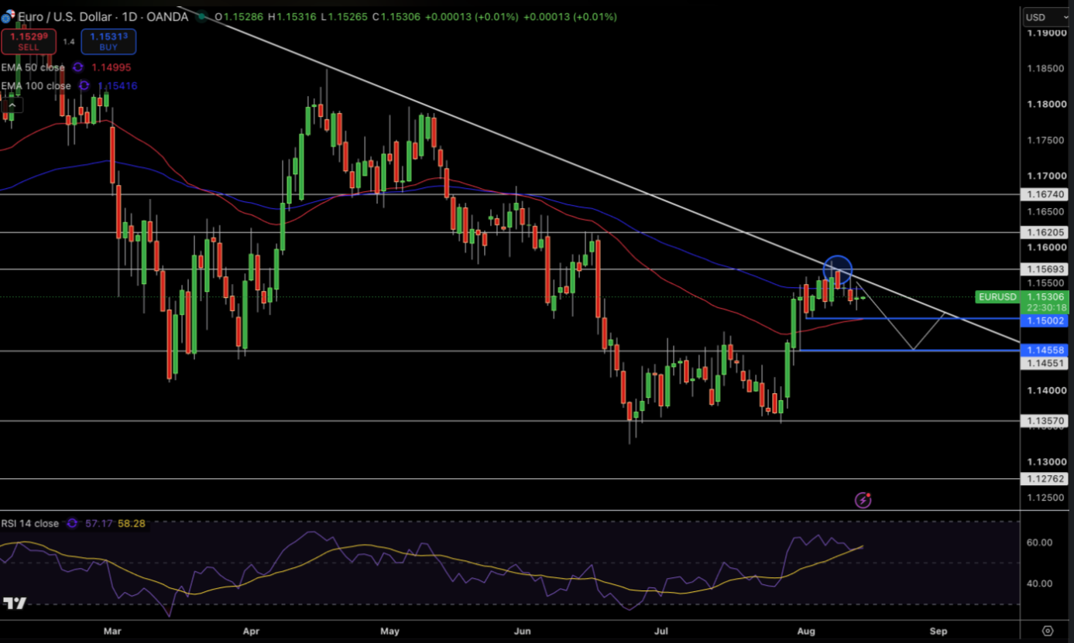Viewport: 1074px width, 643px height.
Task: Click the Apr label on time axis
Action: click(x=251, y=631)
